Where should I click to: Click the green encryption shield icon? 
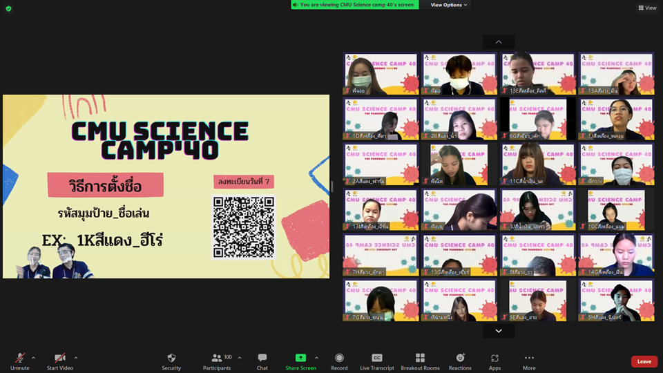click(x=8, y=8)
